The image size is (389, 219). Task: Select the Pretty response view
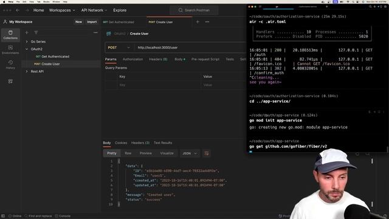(x=112, y=153)
